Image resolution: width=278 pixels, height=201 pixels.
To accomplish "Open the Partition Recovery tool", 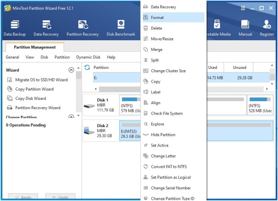I will pos(82,28).
